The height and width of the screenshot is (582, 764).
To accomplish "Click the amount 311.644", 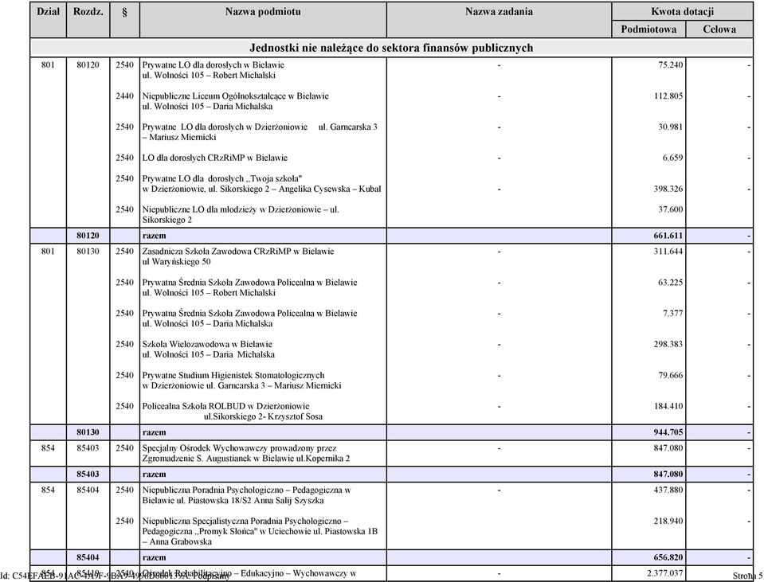I will coord(668,252).
